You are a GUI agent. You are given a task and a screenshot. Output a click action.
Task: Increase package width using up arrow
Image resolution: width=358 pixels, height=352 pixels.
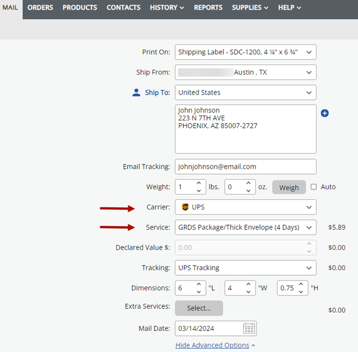[248, 284]
